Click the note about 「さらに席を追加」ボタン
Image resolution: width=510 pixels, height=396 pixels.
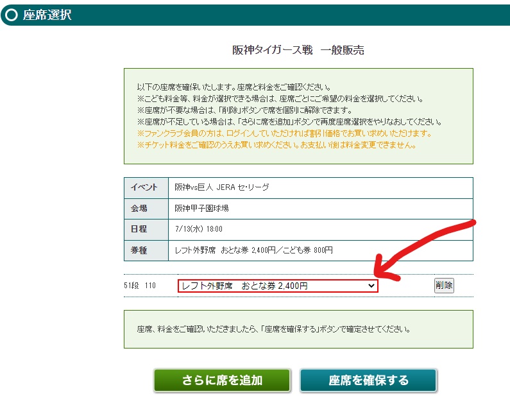point(289,122)
